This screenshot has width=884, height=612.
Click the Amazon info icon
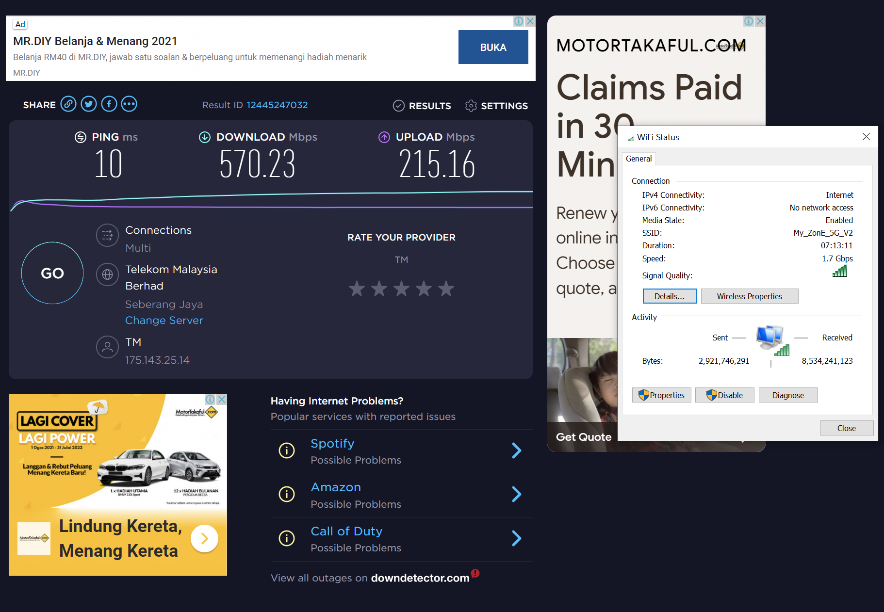coord(287,494)
